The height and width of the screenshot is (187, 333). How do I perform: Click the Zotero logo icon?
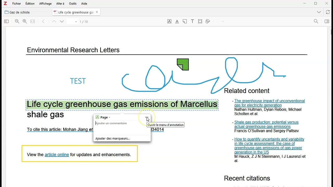[5, 4]
